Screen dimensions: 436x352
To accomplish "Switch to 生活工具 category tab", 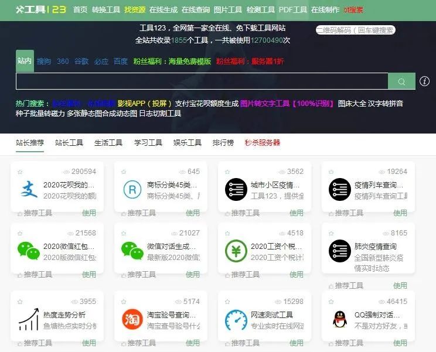I will (x=108, y=143).
